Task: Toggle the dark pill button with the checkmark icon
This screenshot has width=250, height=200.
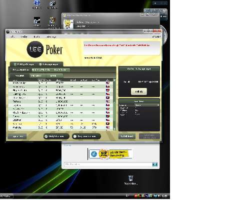Action: [56, 136]
